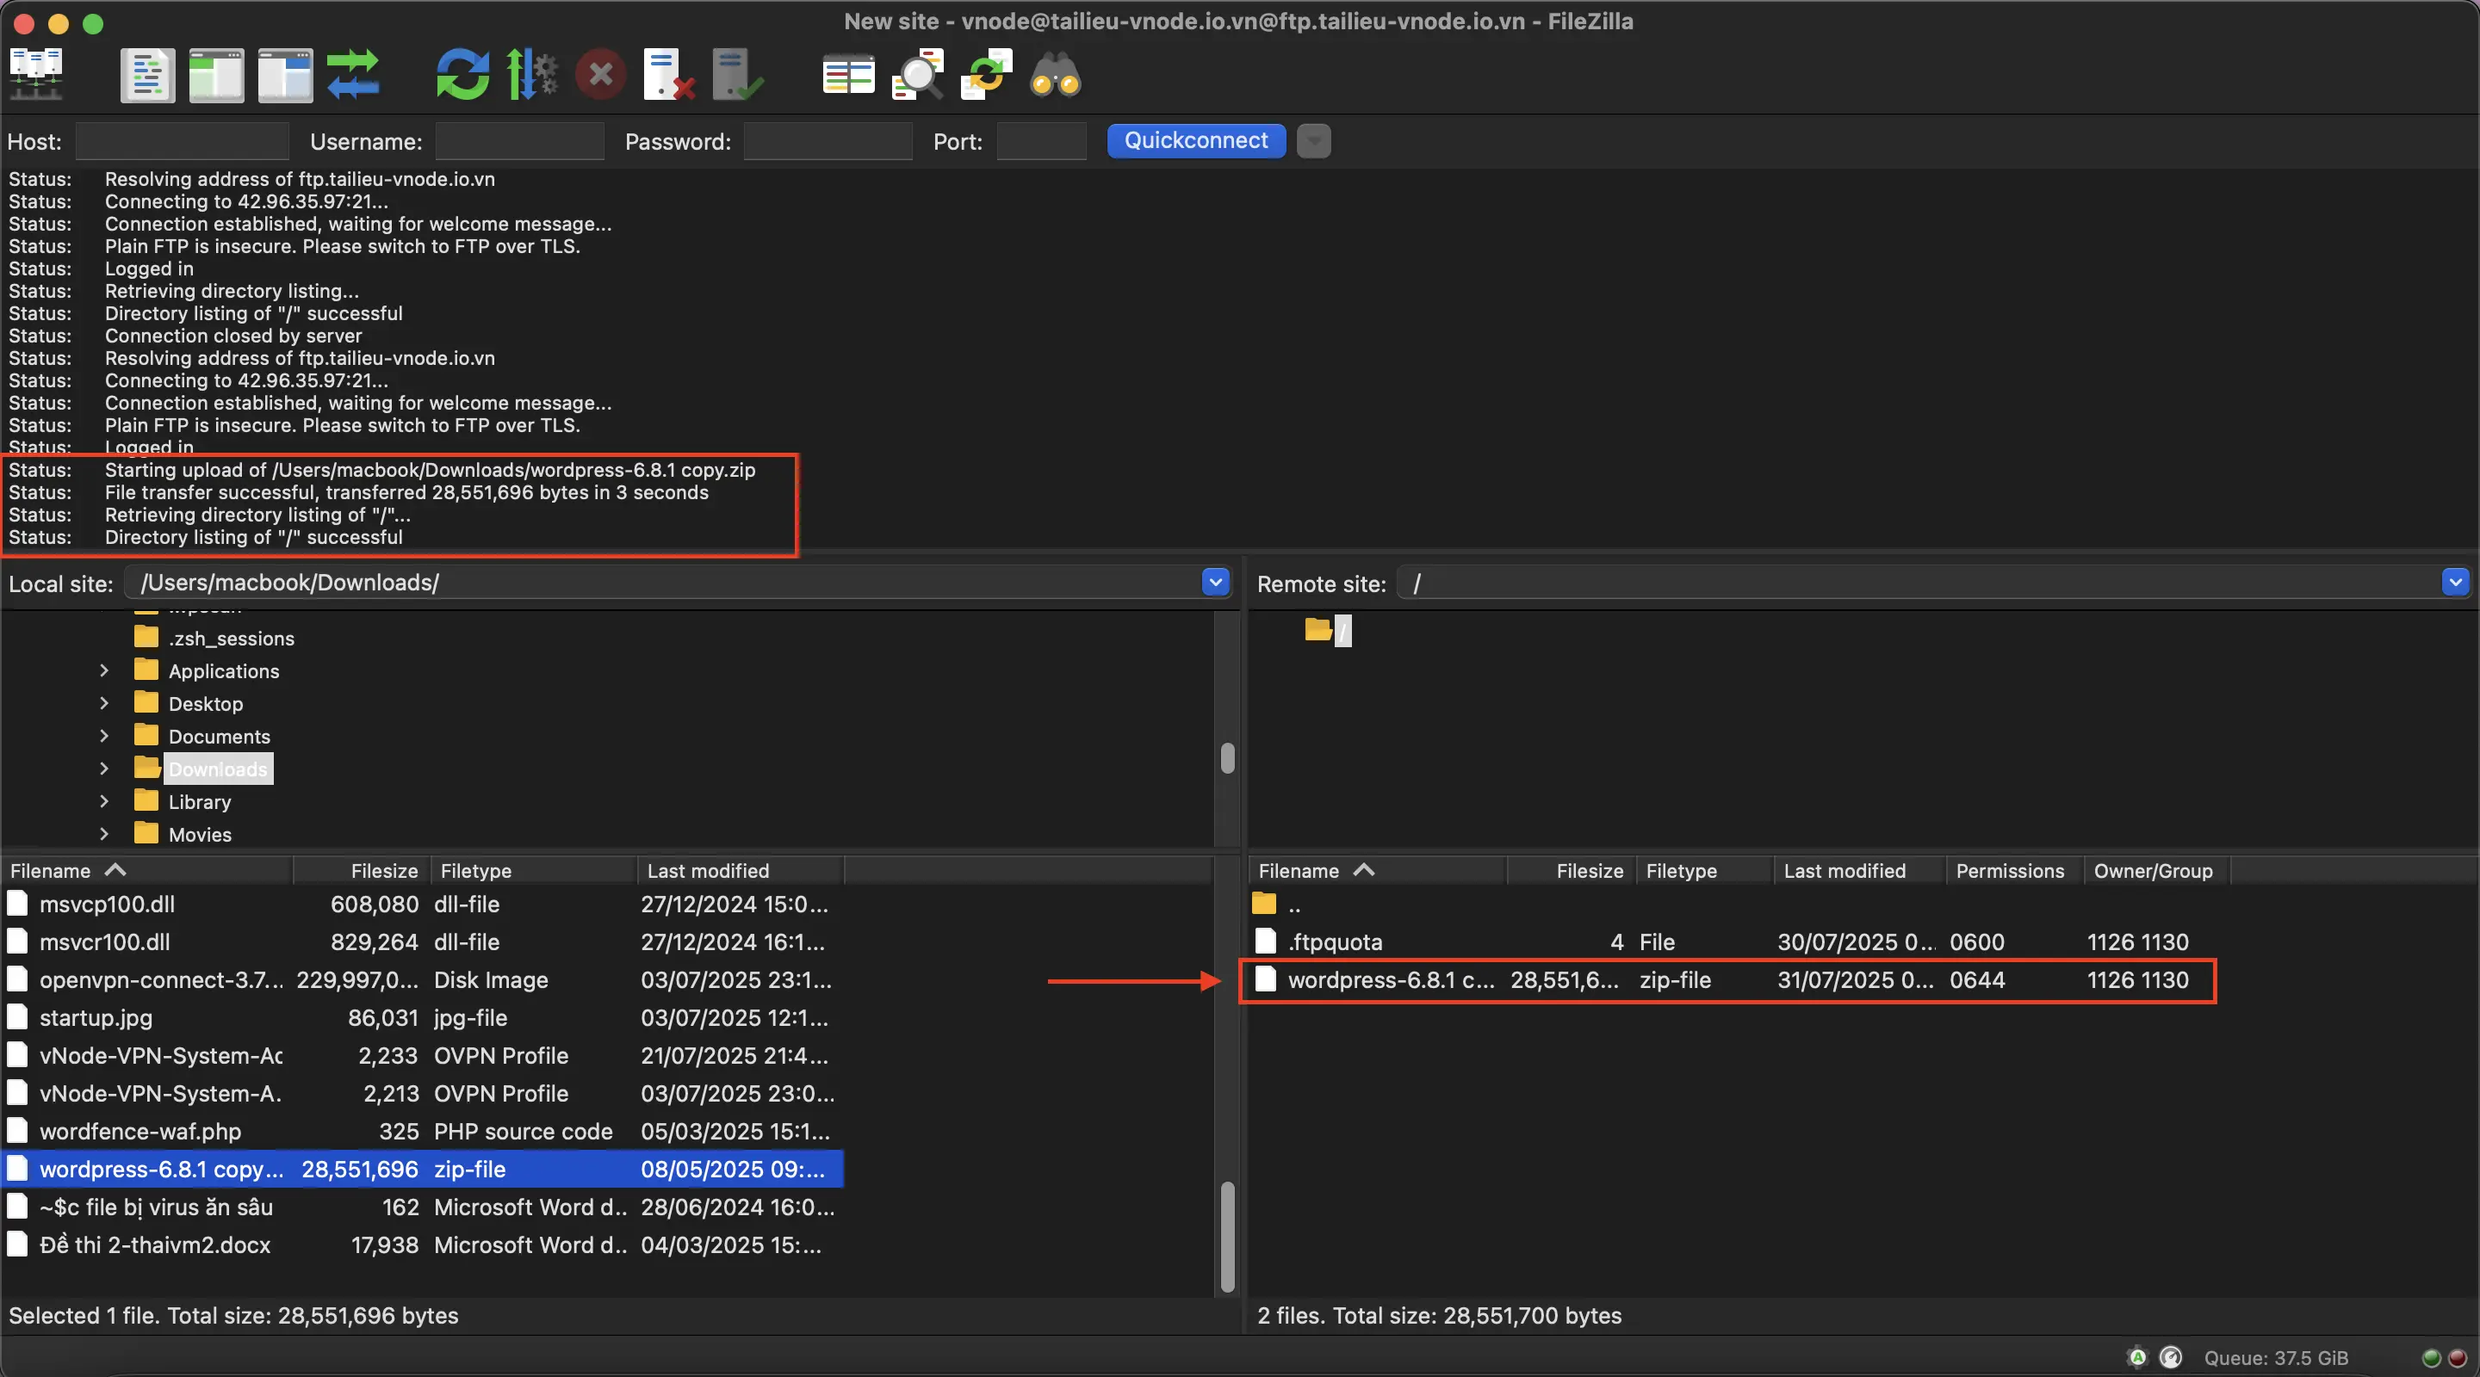Expand the Applications folder in local tree
Viewport: 2480px width, 1377px height.
pos(104,670)
